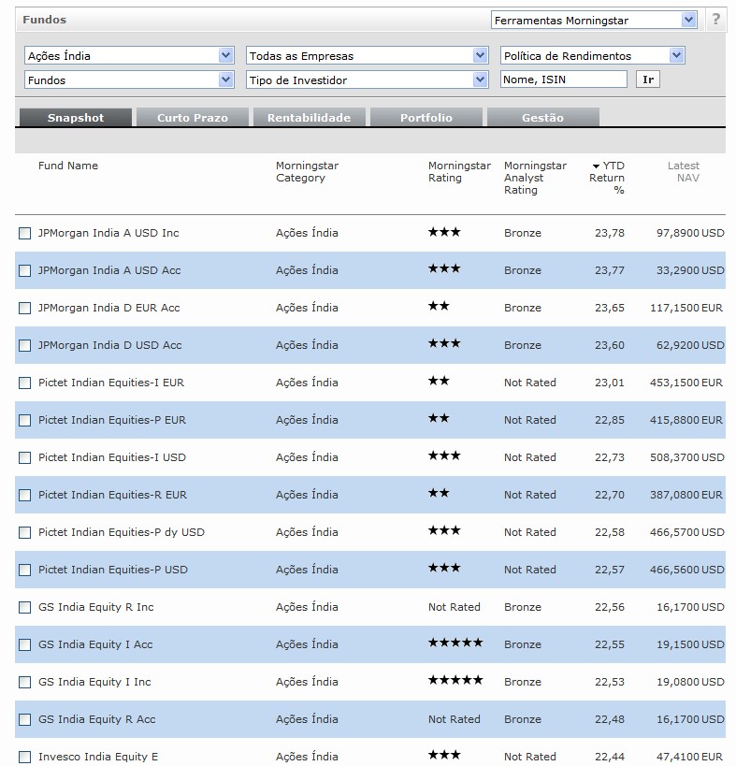Screen dimensions: 736x766
Task: Select Pictet Indian Equities-P USD checkbox
Action: 24,571
